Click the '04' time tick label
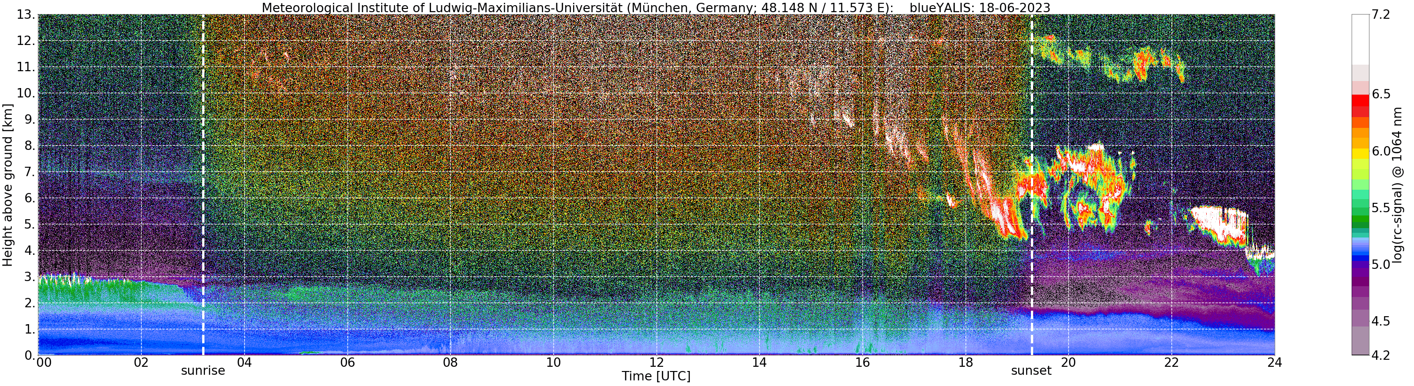Screen dimensions: 1414x386 tap(244, 363)
